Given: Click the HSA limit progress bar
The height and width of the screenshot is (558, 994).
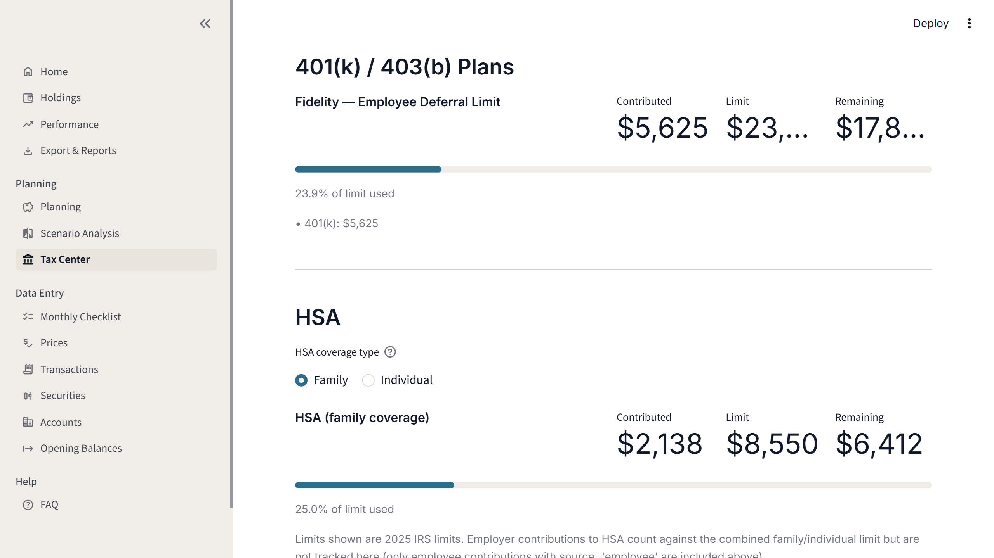Looking at the screenshot, I should click(613, 485).
